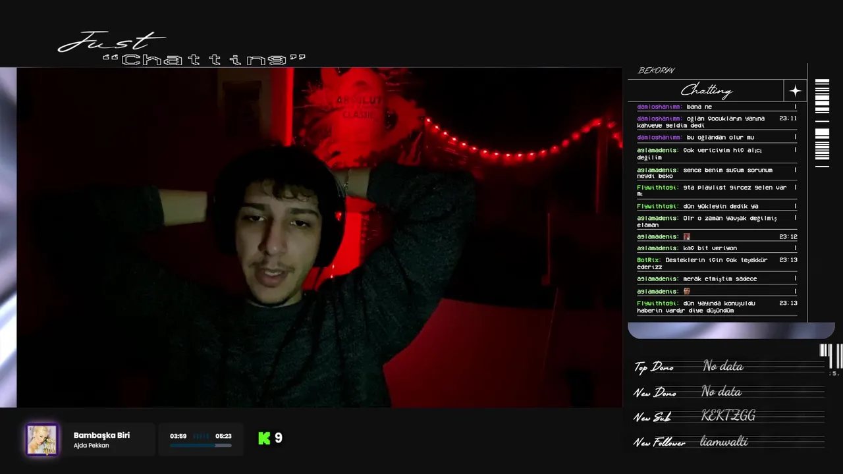Click the sparkle star icon beside Chatting
The image size is (843, 474).
pyautogui.click(x=795, y=91)
